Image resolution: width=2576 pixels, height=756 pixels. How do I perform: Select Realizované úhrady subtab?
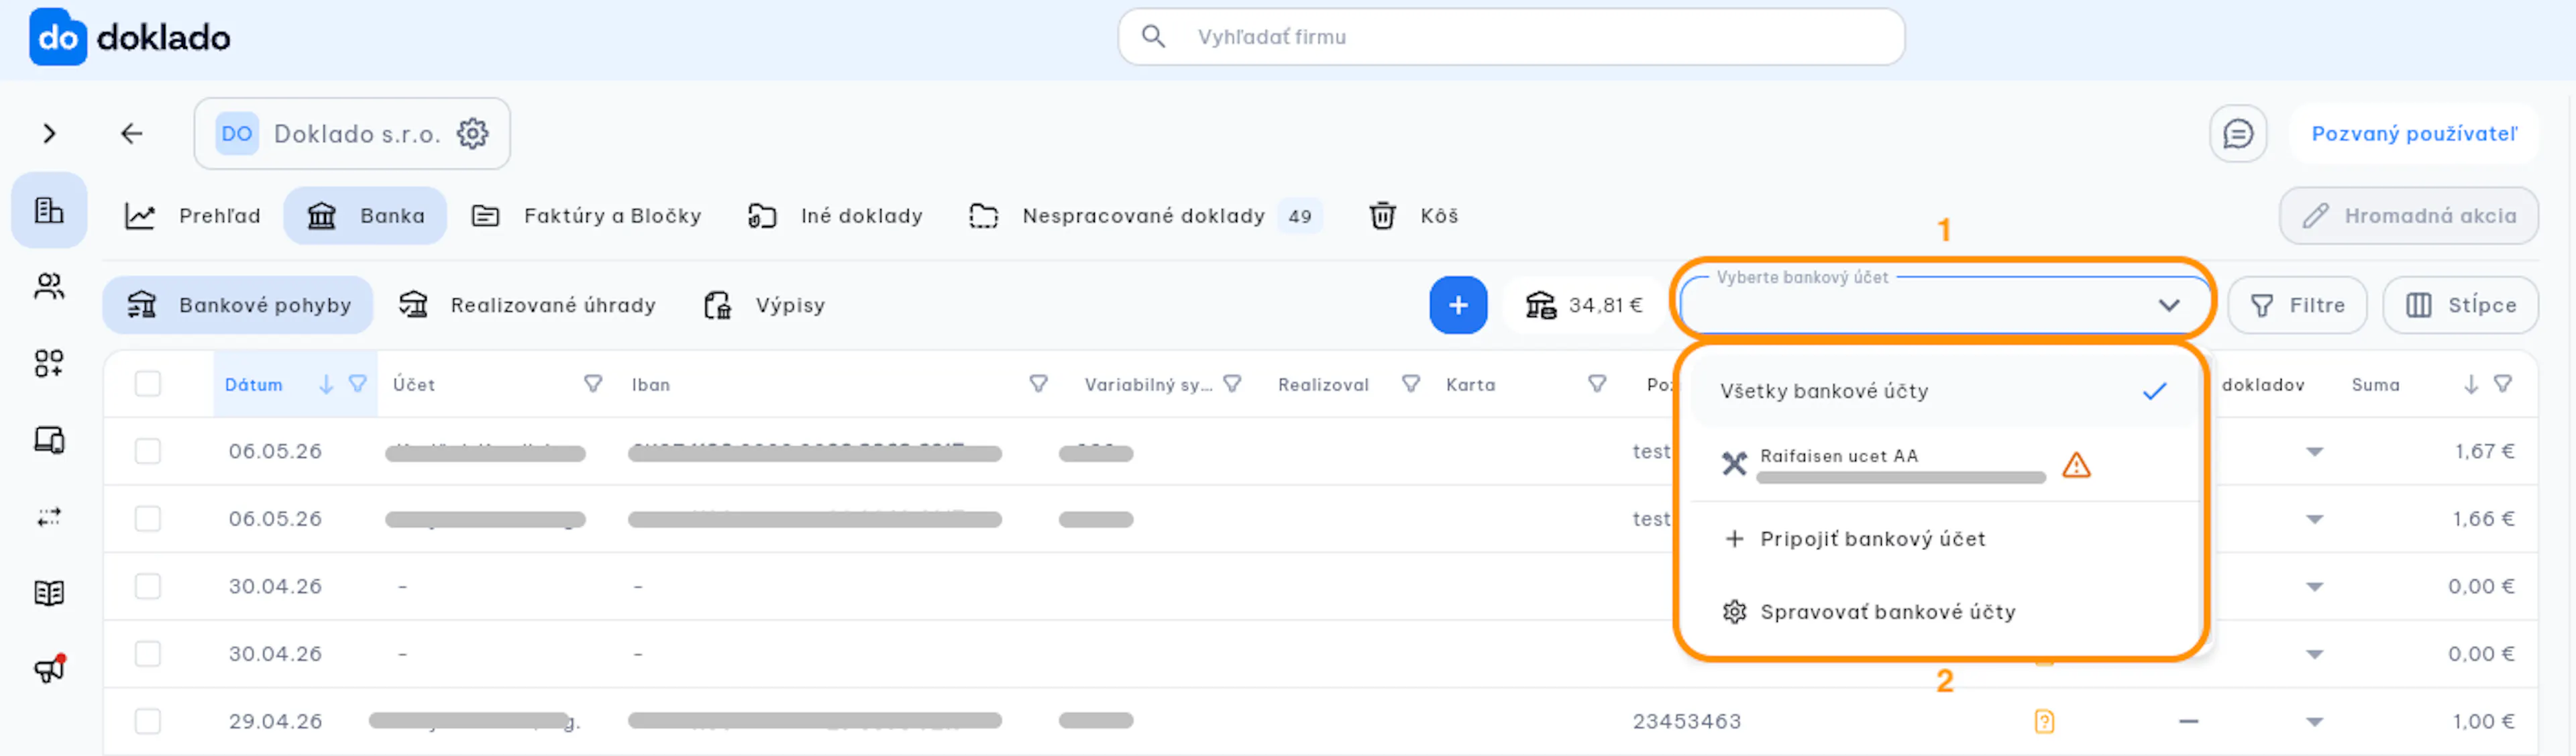click(x=527, y=305)
